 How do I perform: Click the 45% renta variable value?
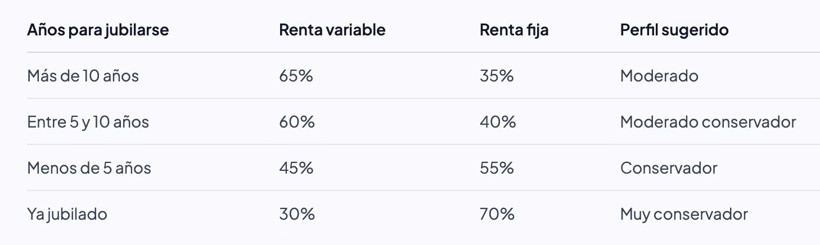coord(296,168)
